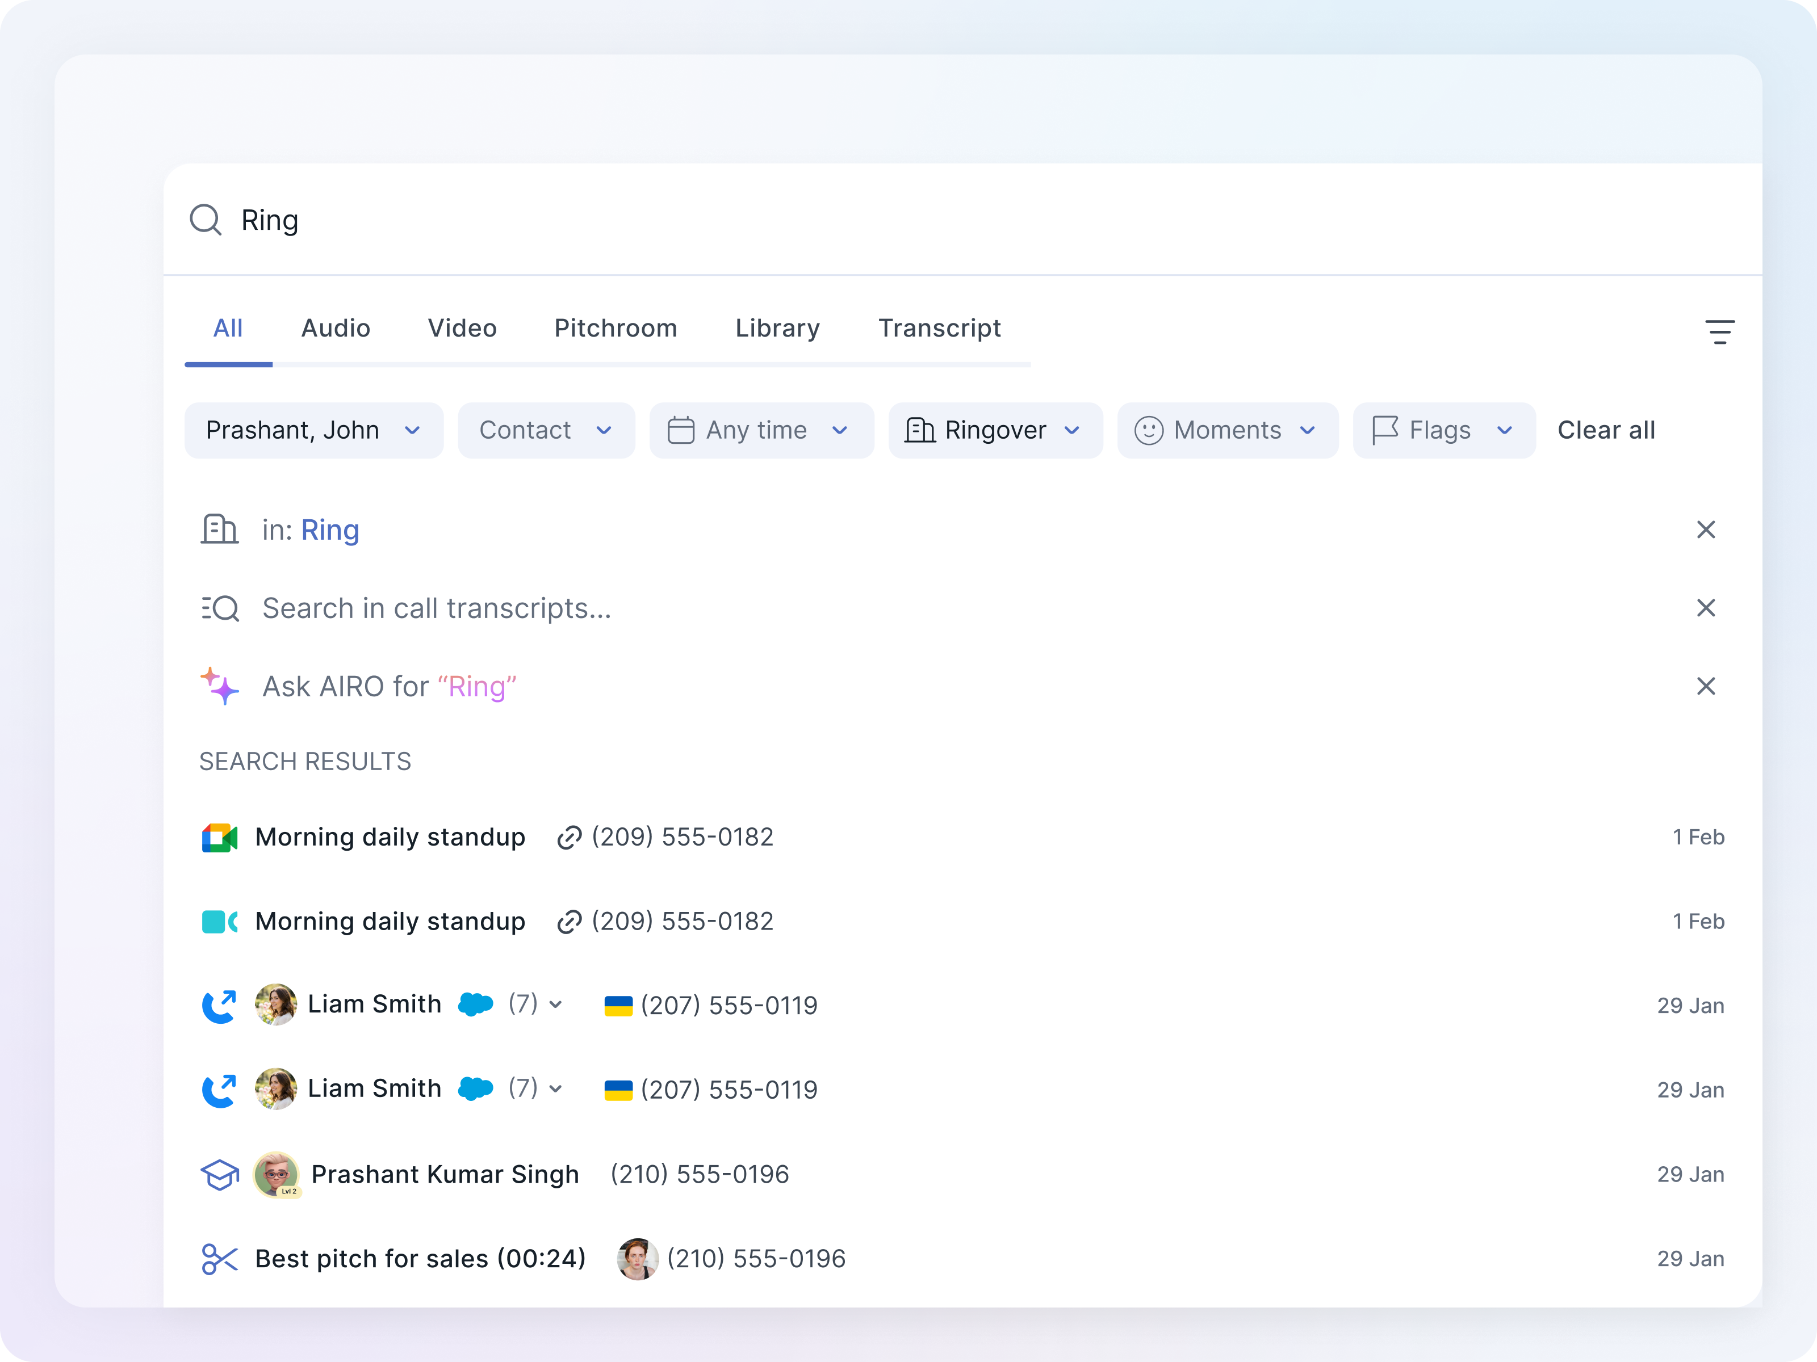This screenshot has width=1817, height=1362.
Task: Click the scissors snippet icon
Action: point(219,1259)
